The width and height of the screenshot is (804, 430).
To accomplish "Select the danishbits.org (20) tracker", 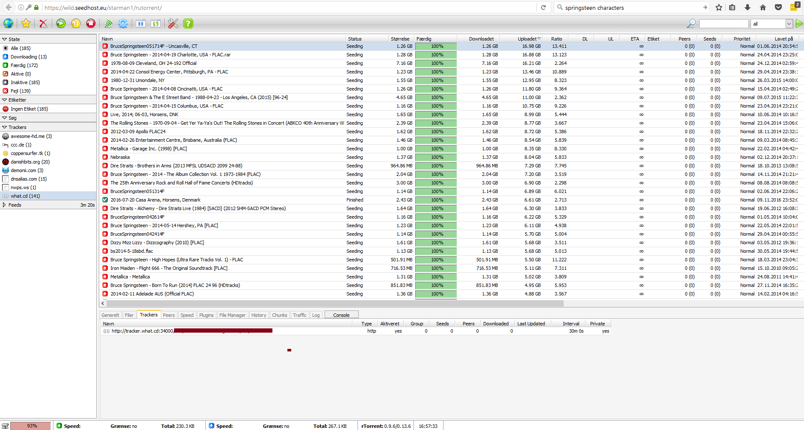I will coord(30,162).
